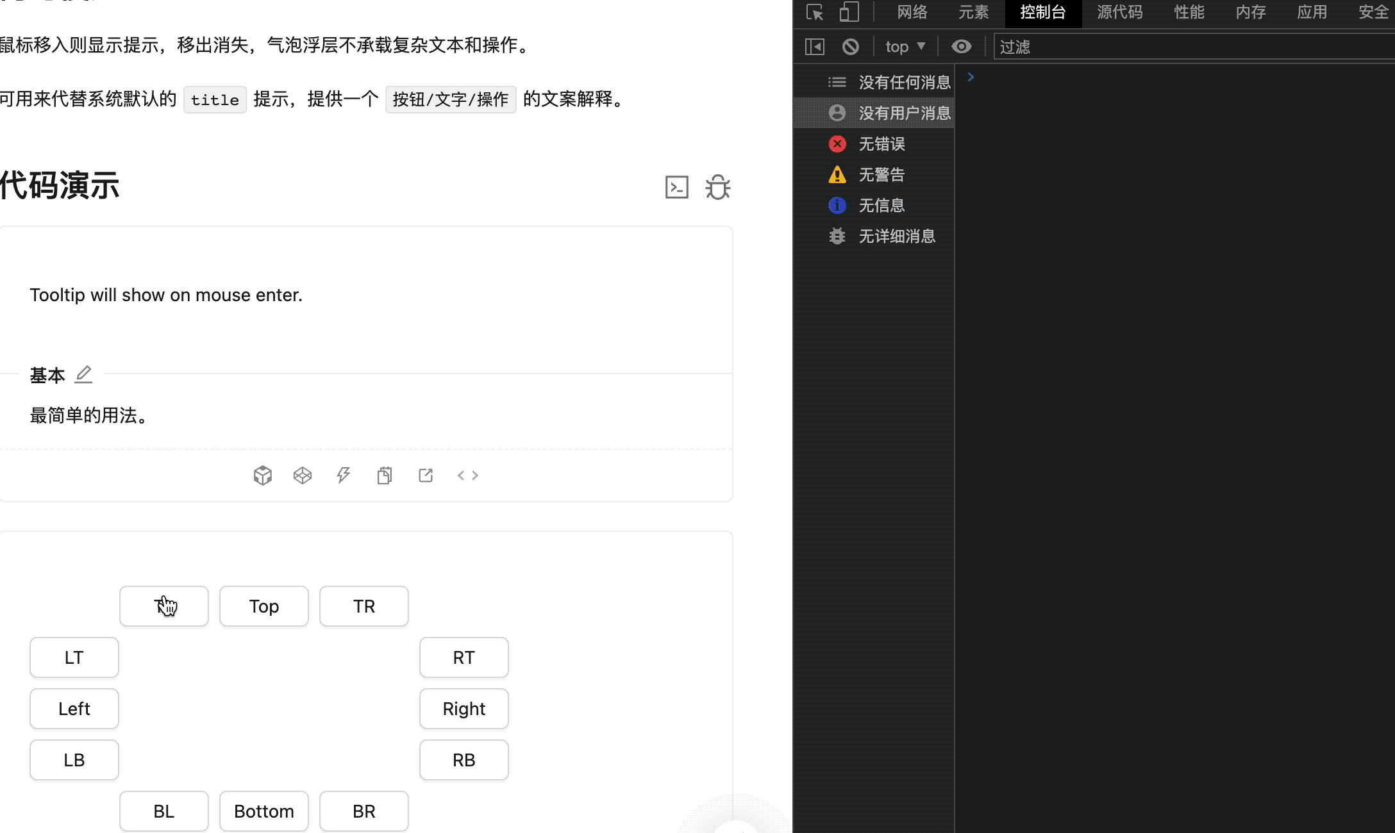Click the StackBlitz lightning icon
Image resolution: width=1395 pixels, height=833 pixels.
(x=344, y=475)
